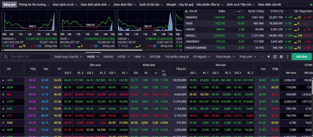Toggle pin for the FPT row

[x=3, y=116]
